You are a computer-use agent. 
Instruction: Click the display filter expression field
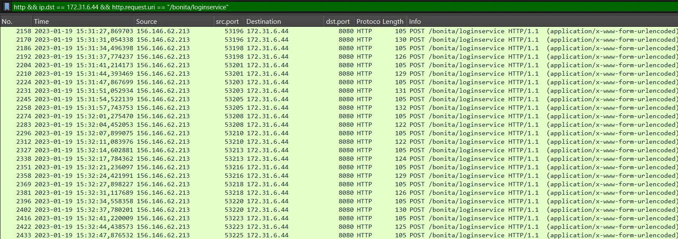(345, 7)
